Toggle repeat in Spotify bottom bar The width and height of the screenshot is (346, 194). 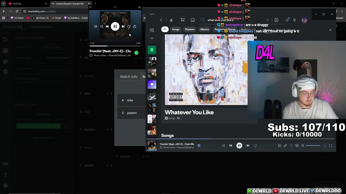[x=255, y=145]
